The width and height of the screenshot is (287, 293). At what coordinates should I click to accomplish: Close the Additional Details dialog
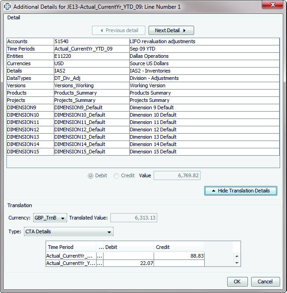[x=275, y=6]
